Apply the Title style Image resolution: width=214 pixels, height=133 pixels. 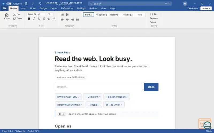140,15
